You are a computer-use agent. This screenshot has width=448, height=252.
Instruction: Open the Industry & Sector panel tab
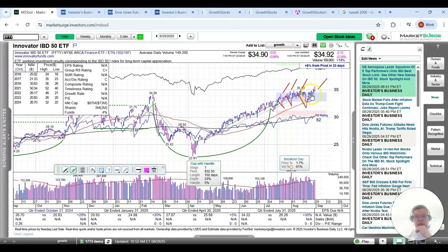(435, 80)
